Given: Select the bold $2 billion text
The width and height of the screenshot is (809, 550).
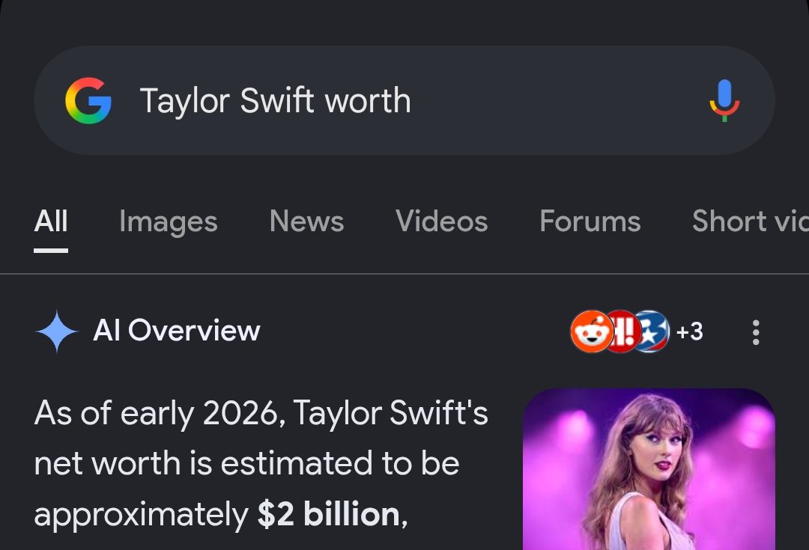Looking at the screenshot, I should (329, 514).
